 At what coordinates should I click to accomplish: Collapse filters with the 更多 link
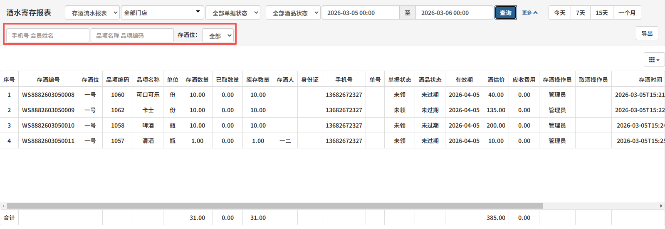point(529,13)
